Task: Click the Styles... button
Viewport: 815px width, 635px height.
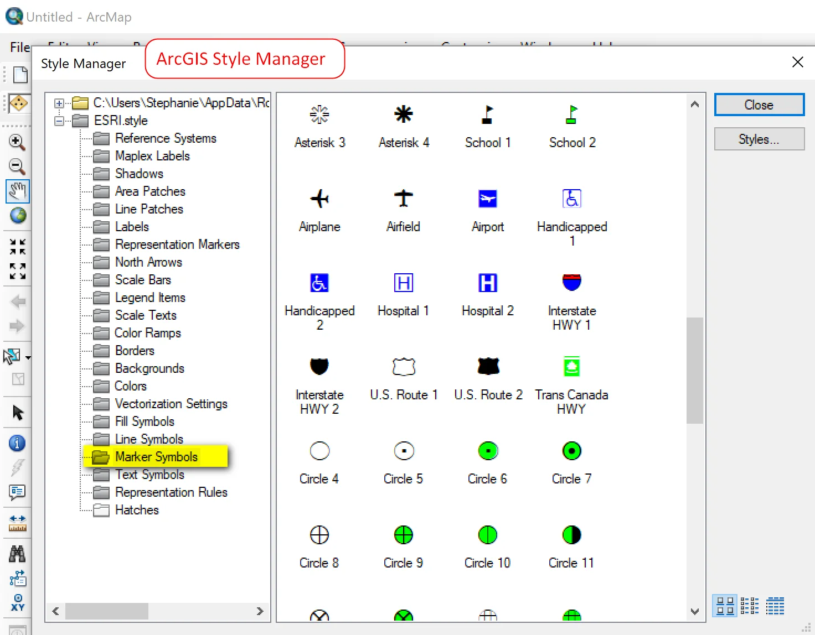Action: (x=759, y=139)
